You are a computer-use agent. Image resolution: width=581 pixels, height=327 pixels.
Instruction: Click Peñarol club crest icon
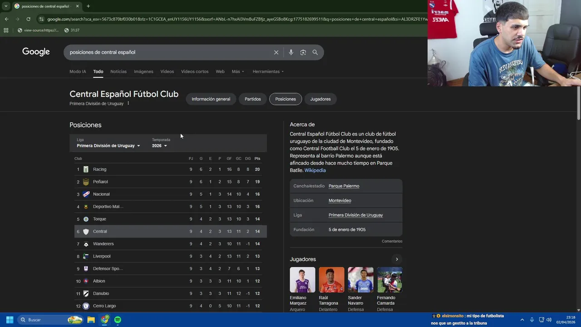(x=86, y=182)
